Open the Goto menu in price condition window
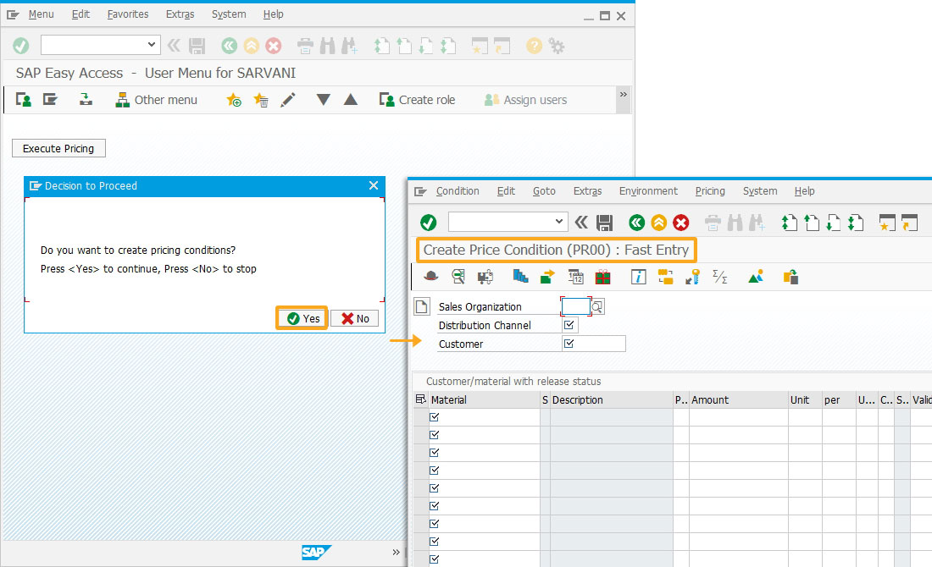This screenshot has width=932, height=567. 544,191
